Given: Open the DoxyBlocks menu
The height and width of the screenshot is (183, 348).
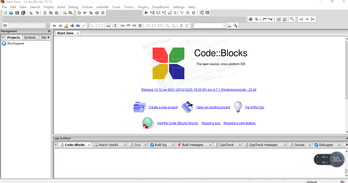Looking at the screenshot, I should pyautogui.click(x=161, y=7).
